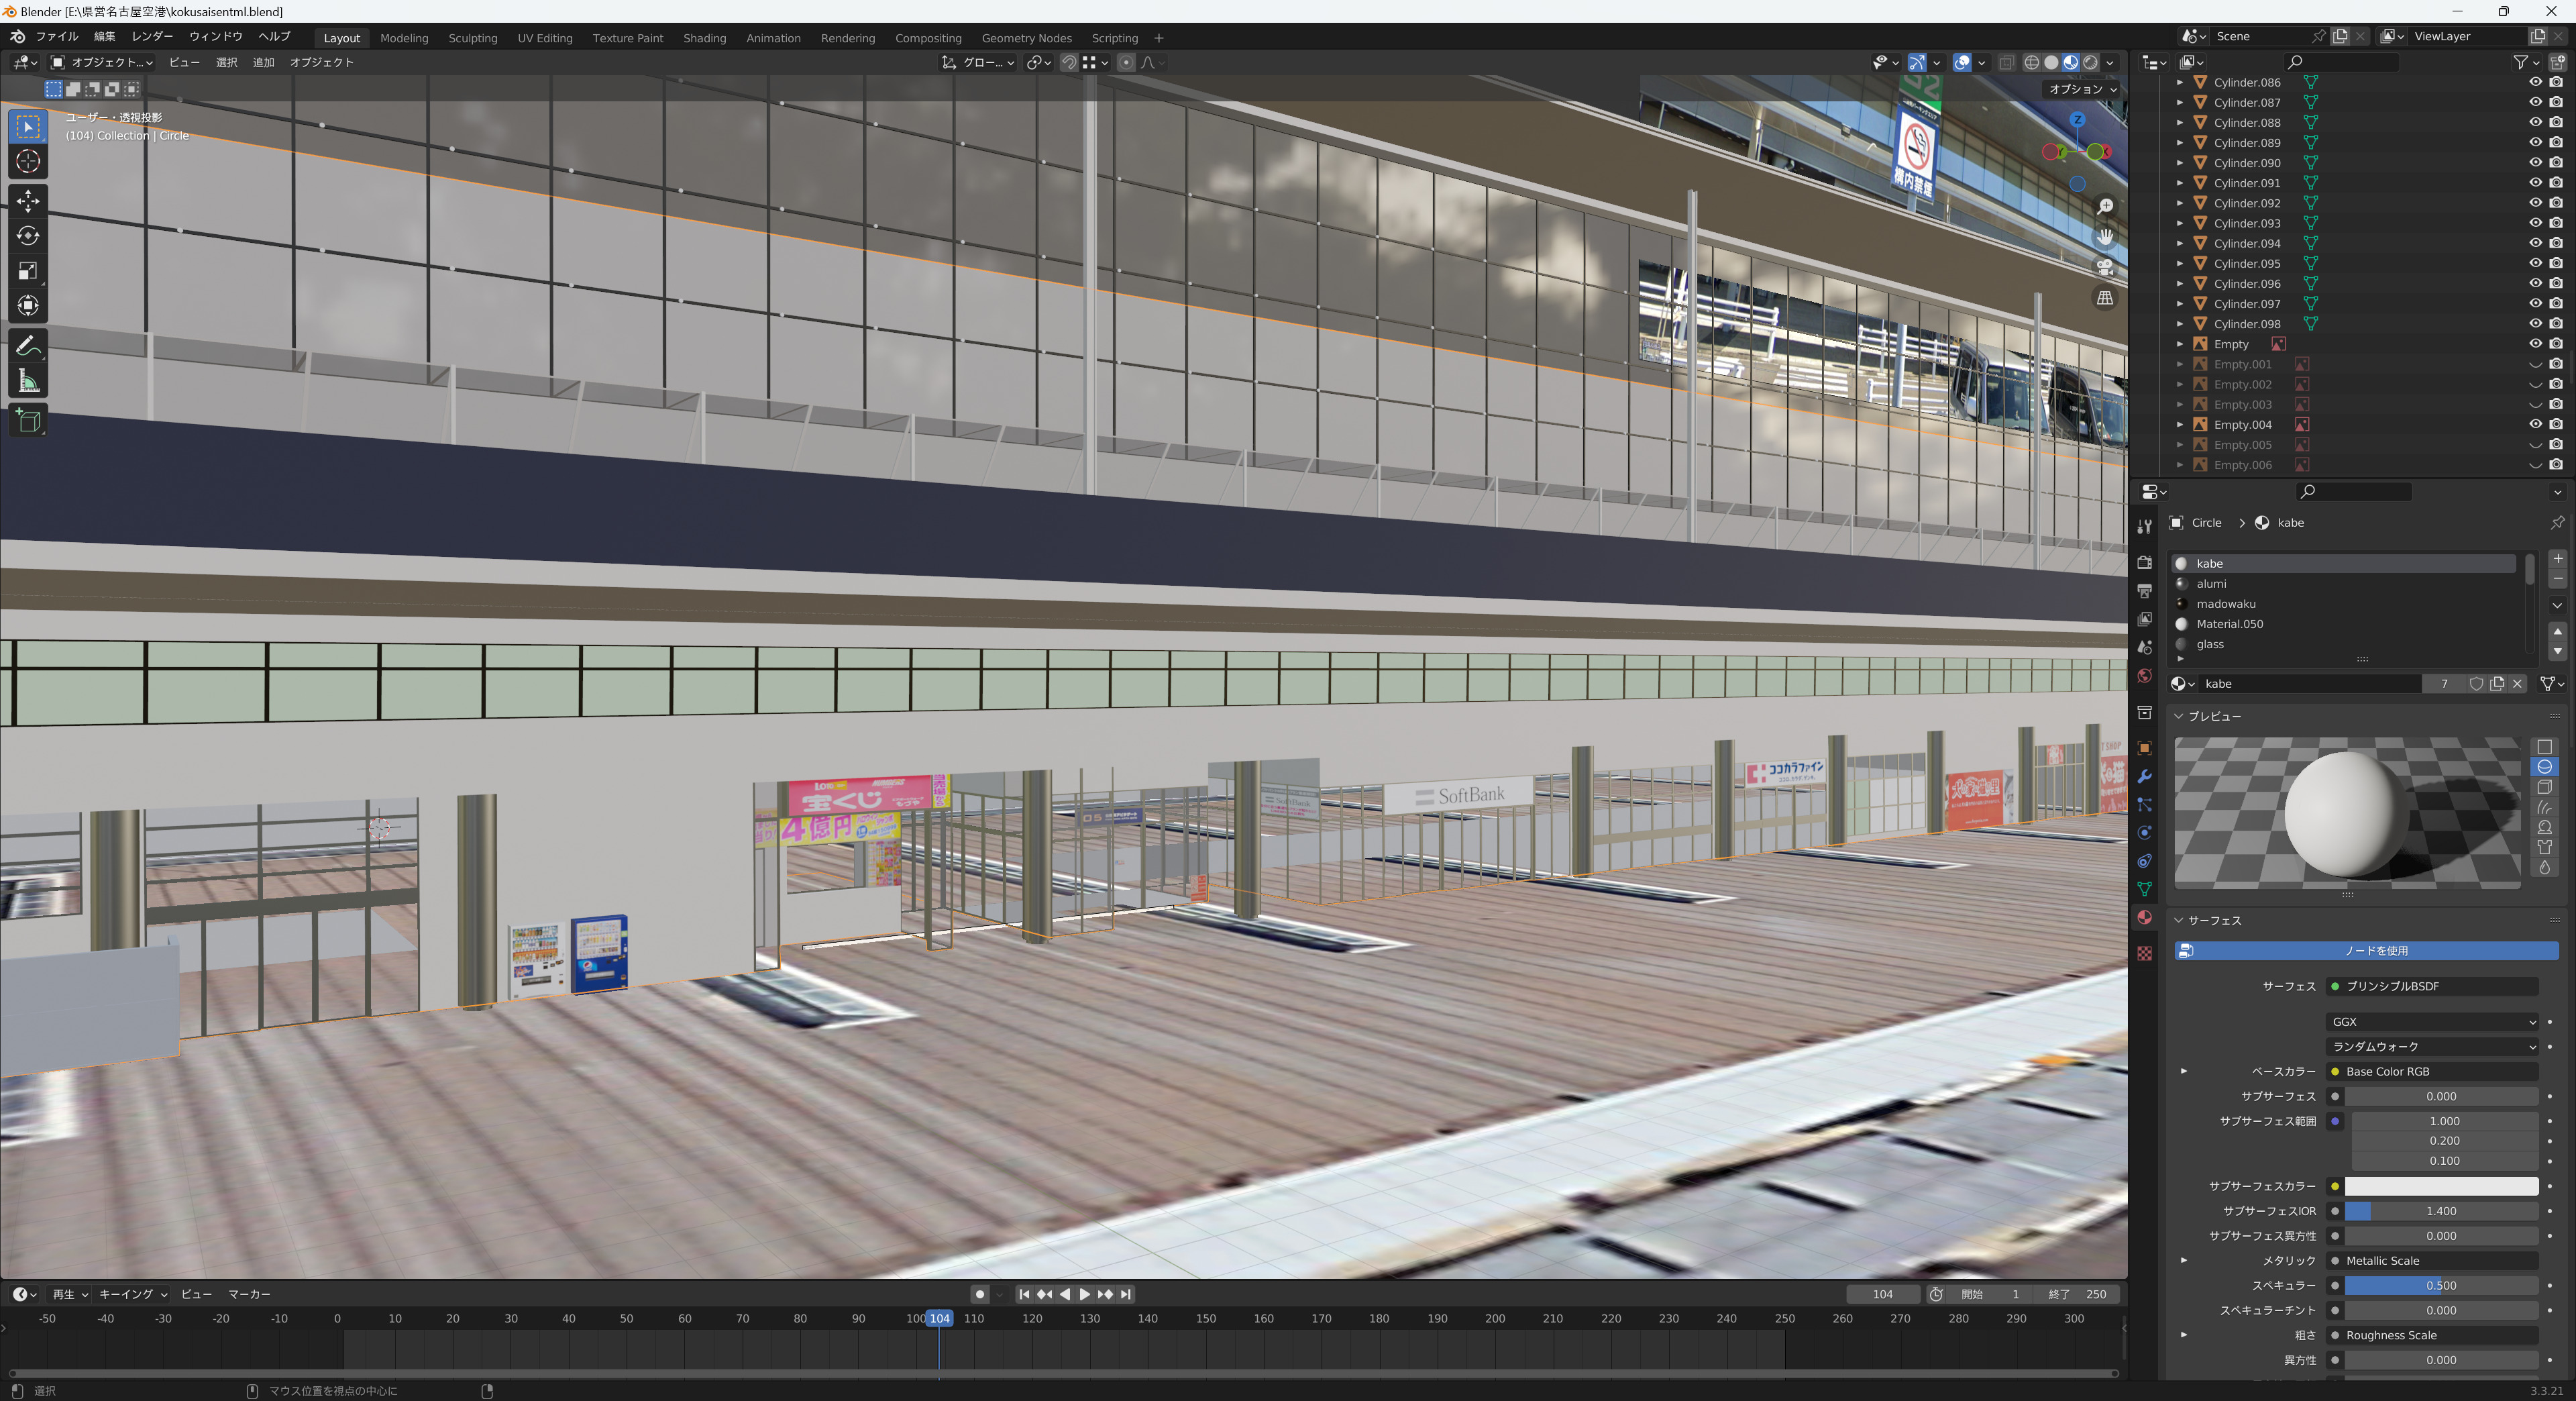The width and height of the screenshot is (2576, 1401).
Task: Open the Physics properties tab
Action: coord(2144,833)
